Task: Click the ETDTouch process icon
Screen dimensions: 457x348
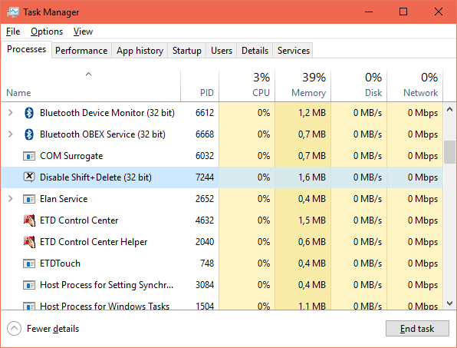Action: tap(29, 263)
